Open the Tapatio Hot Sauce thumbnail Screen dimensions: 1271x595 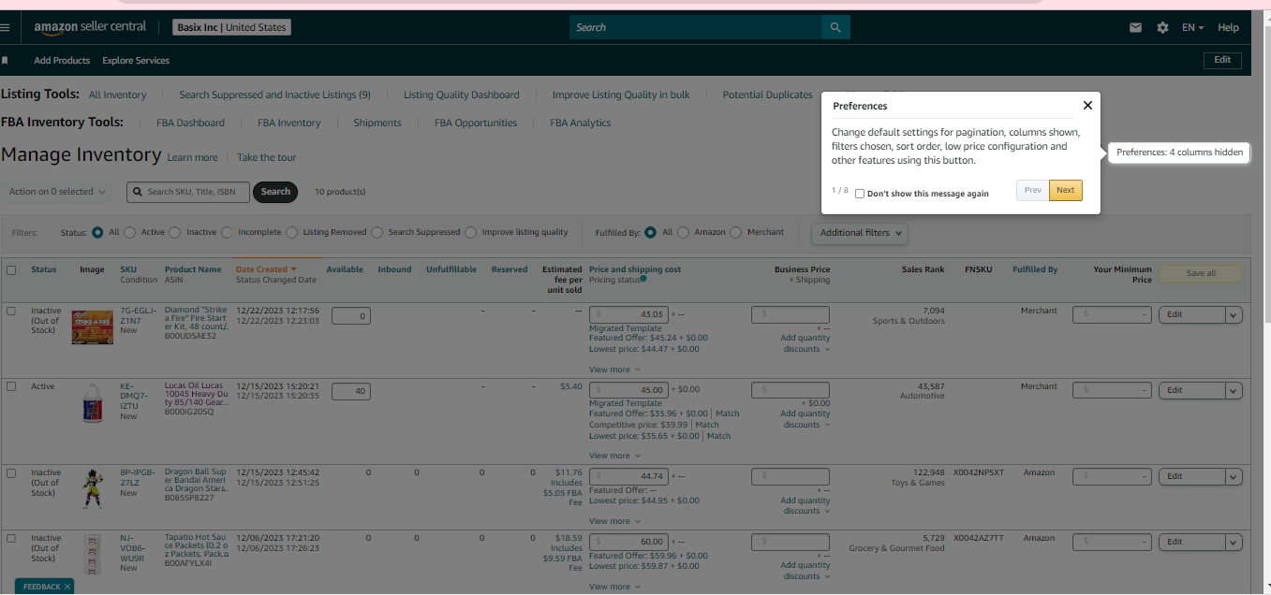(x=92, y=554)
